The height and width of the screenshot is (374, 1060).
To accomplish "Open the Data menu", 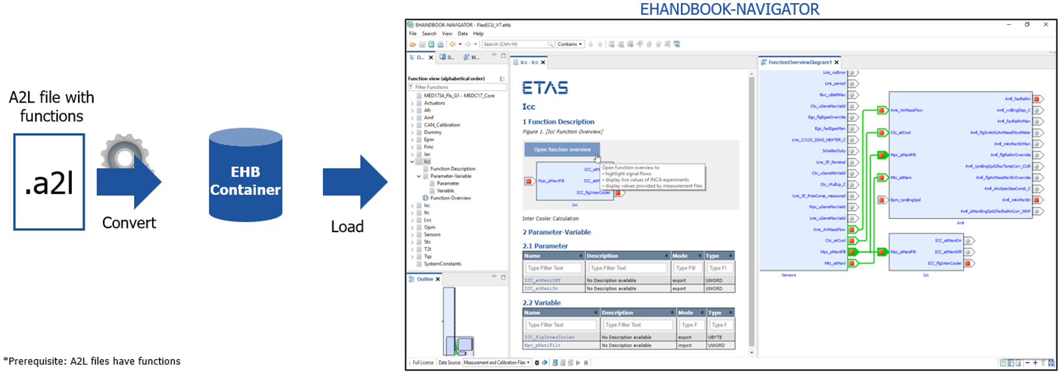I will coord(462,34).
